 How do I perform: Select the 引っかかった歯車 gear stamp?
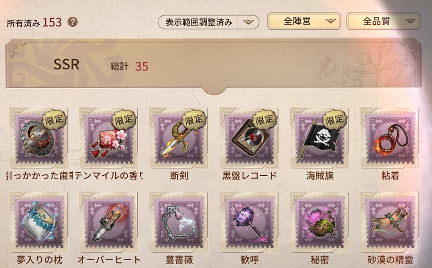coord(39,138)
